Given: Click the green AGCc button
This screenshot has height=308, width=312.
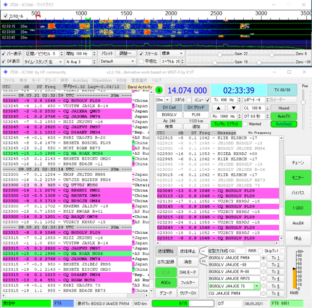Looking at the screenshot, I should coord(166,283).
